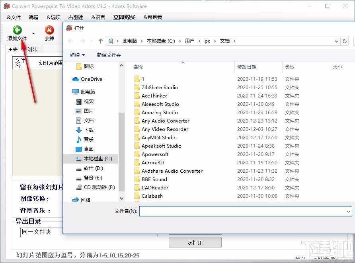Click the 立即购买 menu item

pyautogui.click(x=124, y=17)
